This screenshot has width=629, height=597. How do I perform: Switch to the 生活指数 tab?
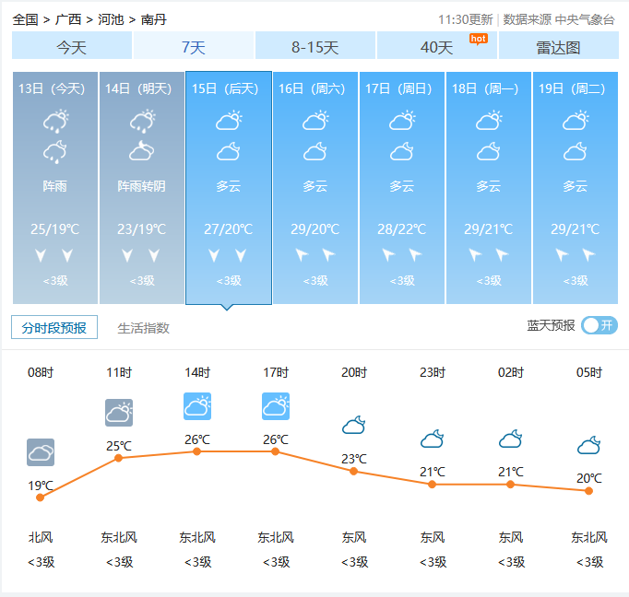click(144, 328)
